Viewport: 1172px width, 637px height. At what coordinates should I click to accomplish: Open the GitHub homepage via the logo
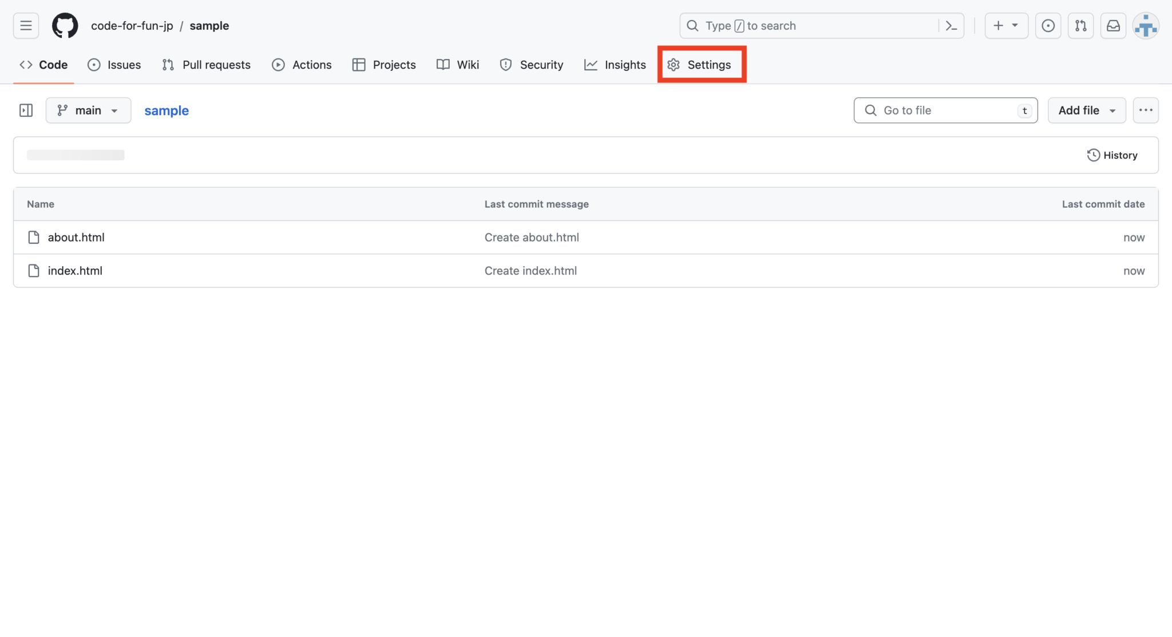[64, 25]
